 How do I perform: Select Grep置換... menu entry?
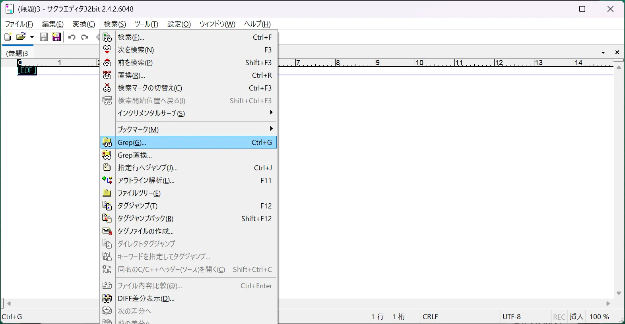click(135, 155)
